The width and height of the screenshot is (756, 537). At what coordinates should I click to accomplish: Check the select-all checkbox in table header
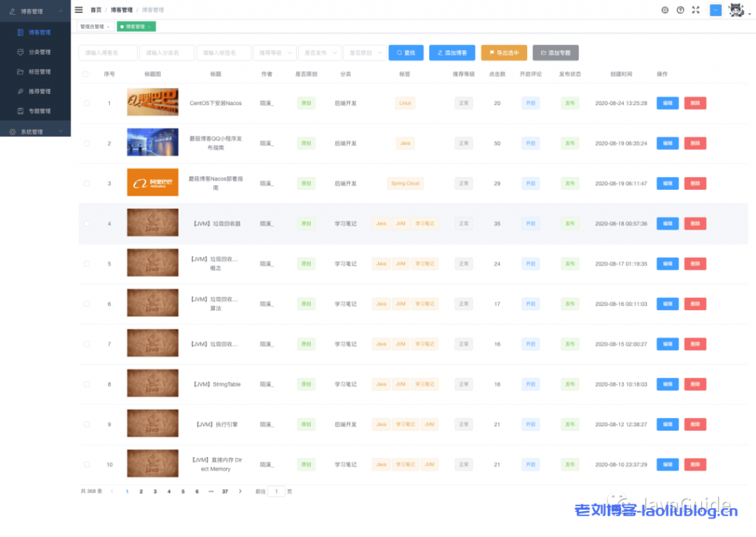click(85, 74)
